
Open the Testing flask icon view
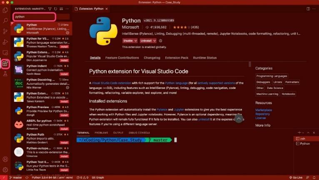[5, 74]
